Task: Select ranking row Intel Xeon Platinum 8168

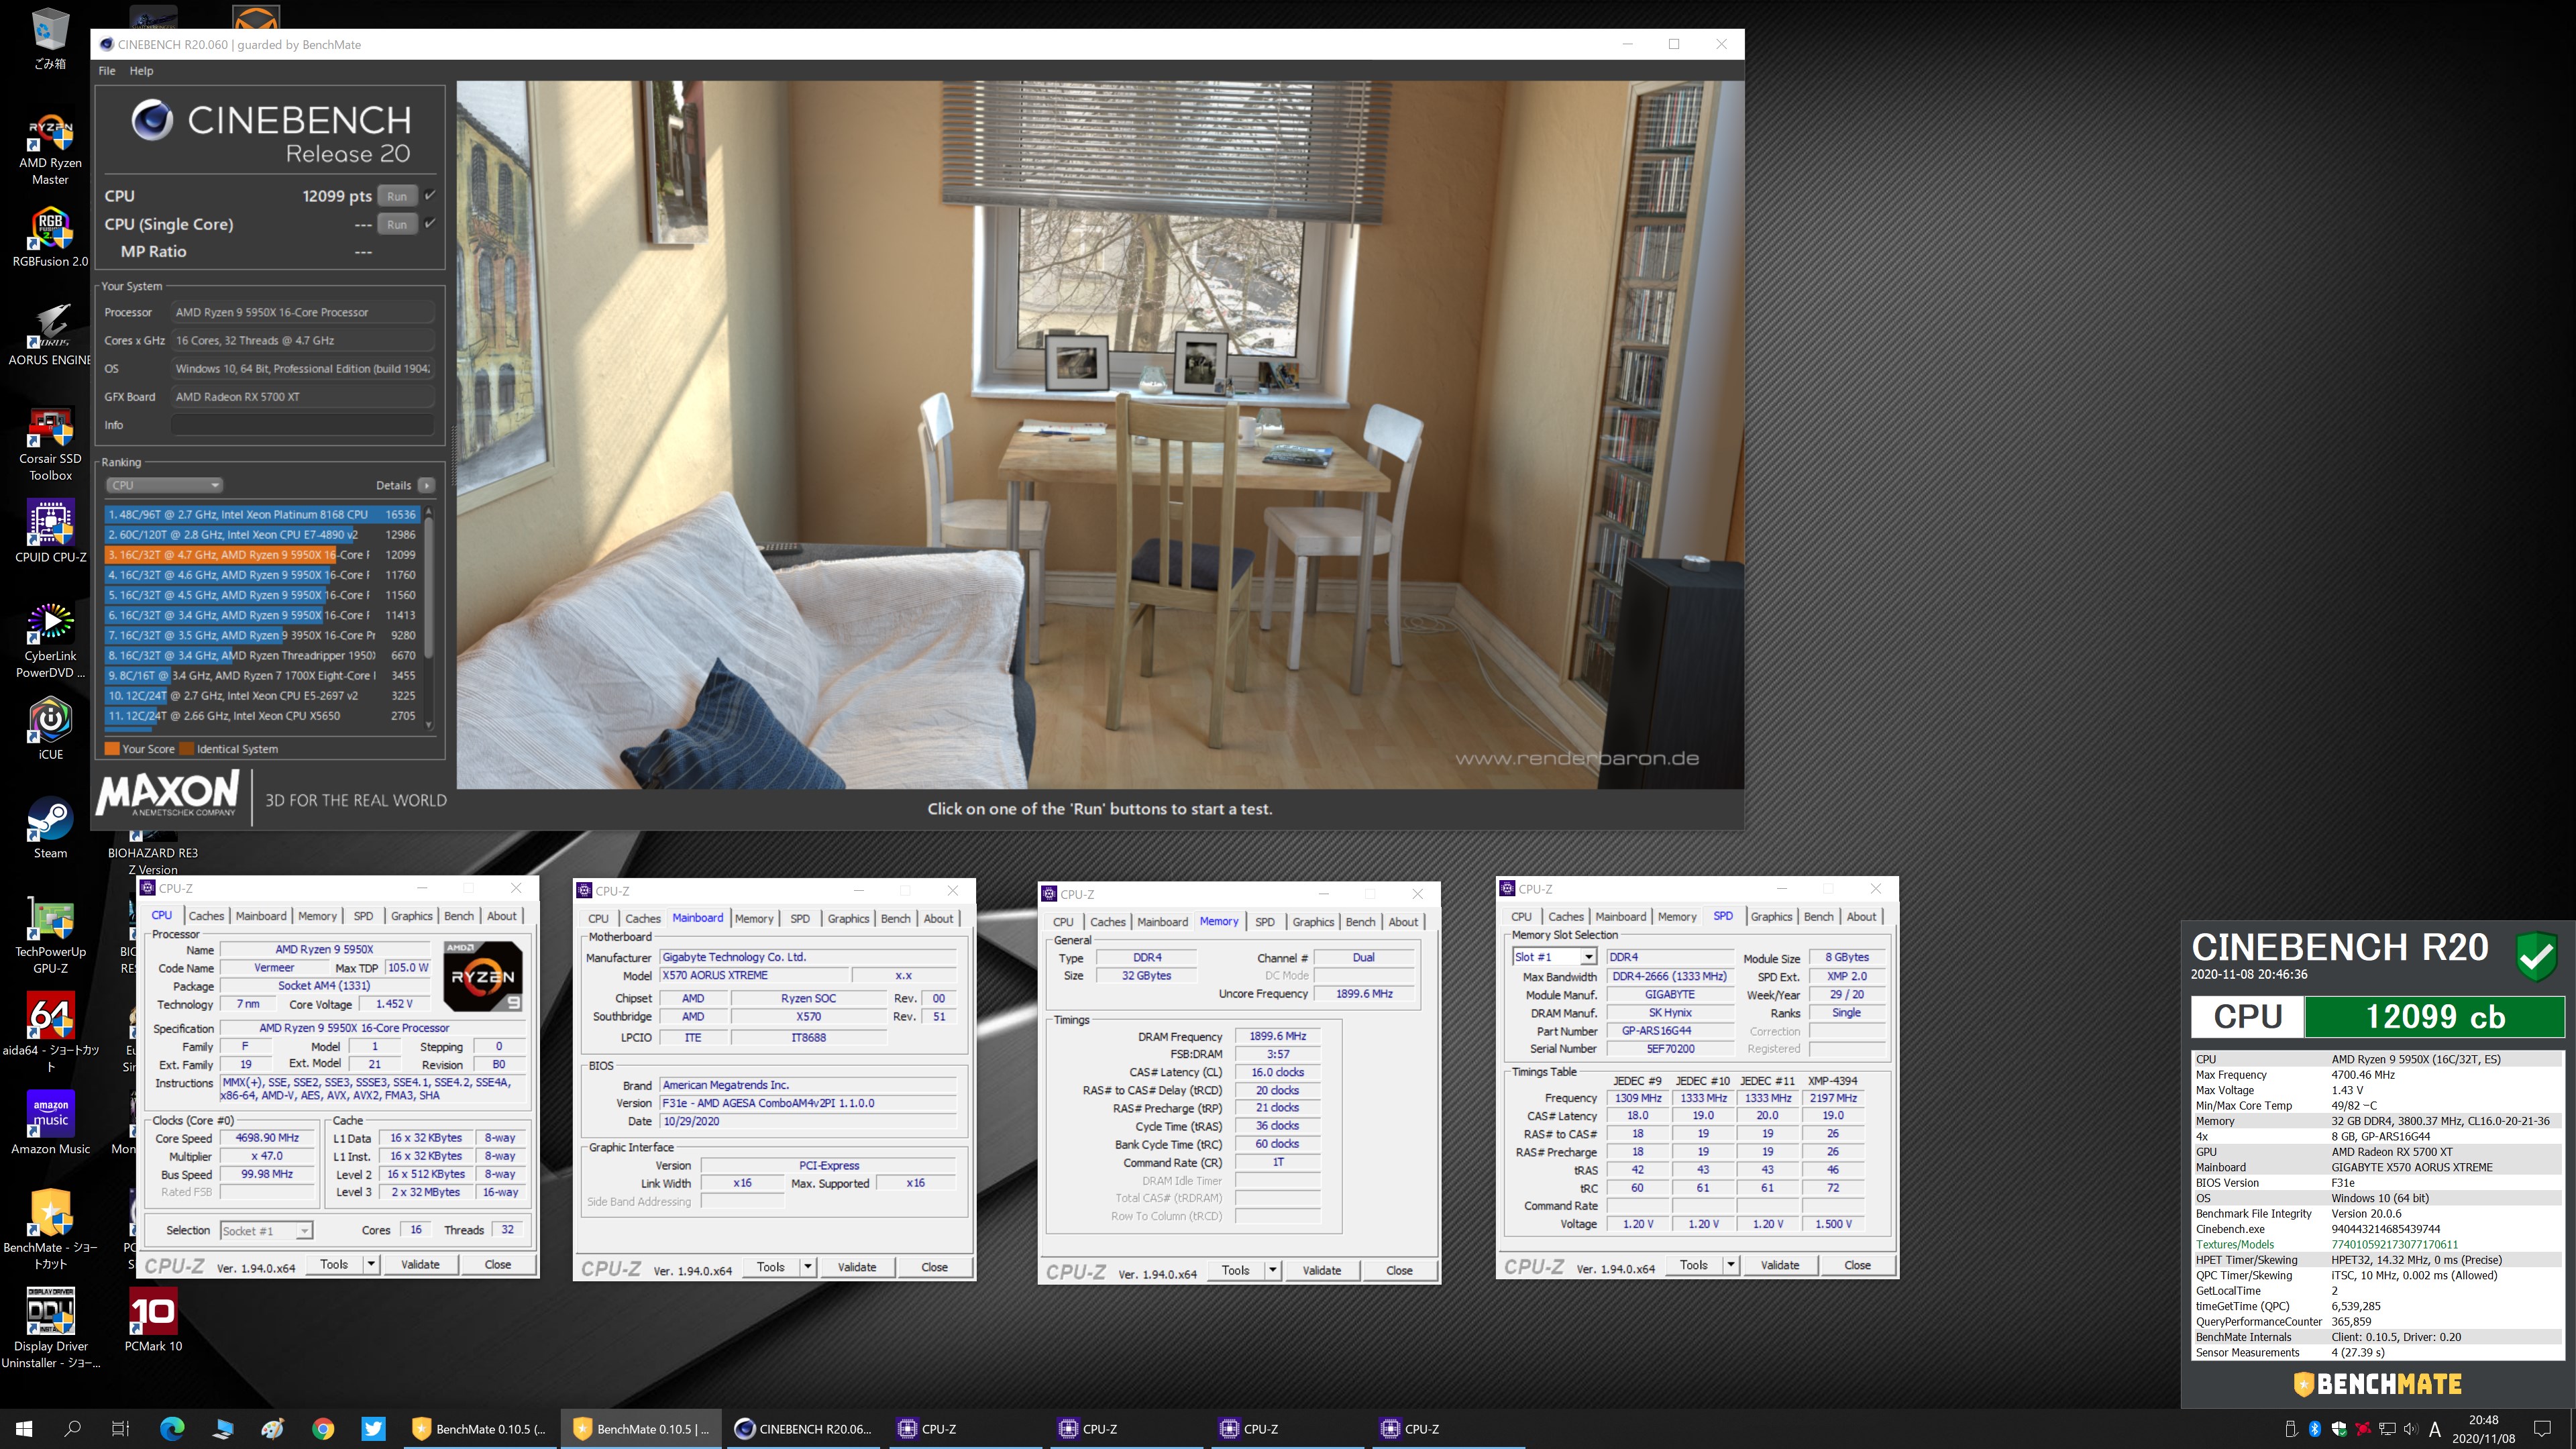Action: 263,514
